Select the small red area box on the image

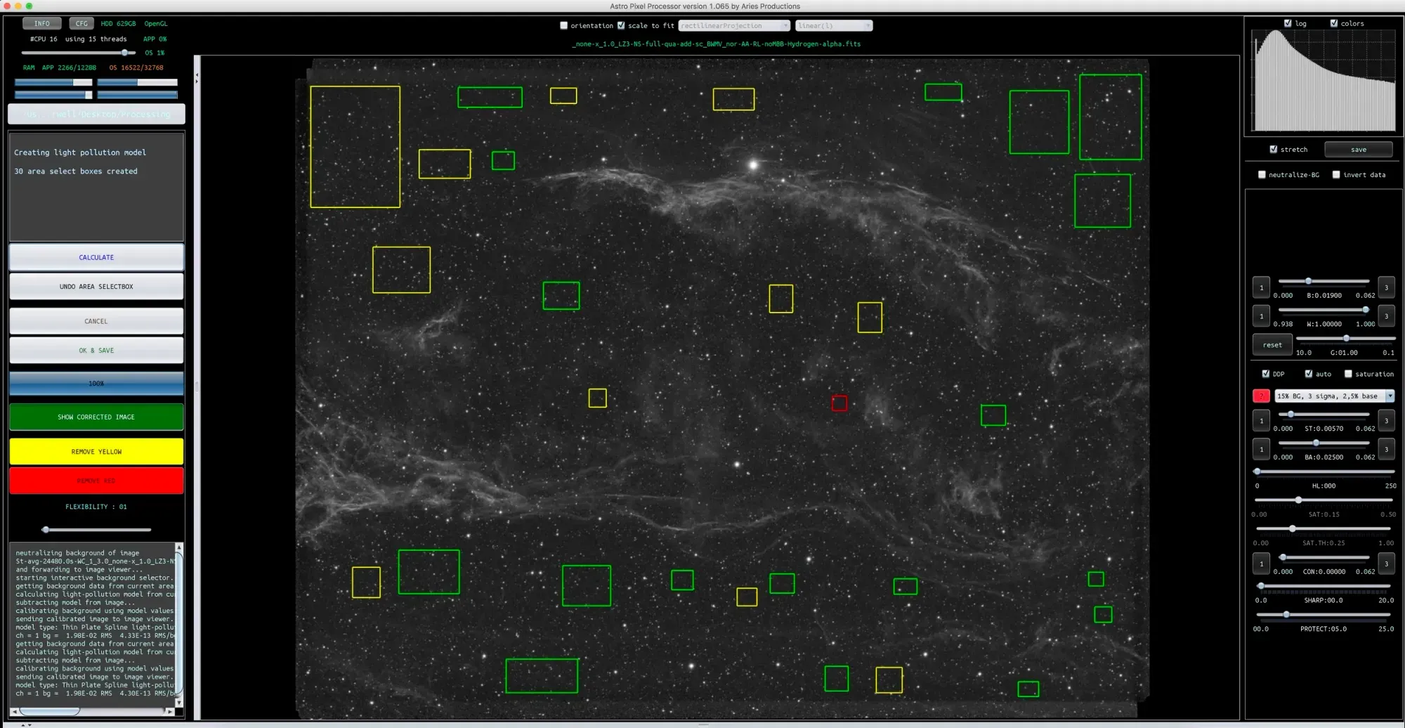[839, 403]
